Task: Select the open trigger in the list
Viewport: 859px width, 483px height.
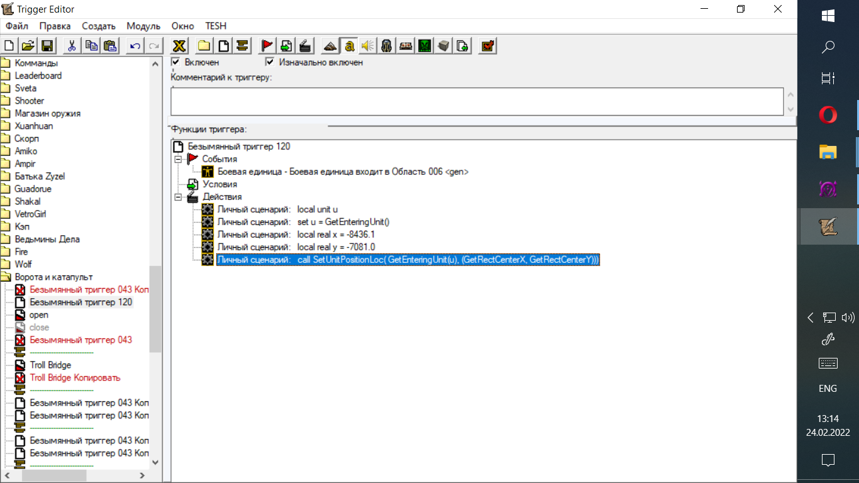Action: [x=39, y=314]
